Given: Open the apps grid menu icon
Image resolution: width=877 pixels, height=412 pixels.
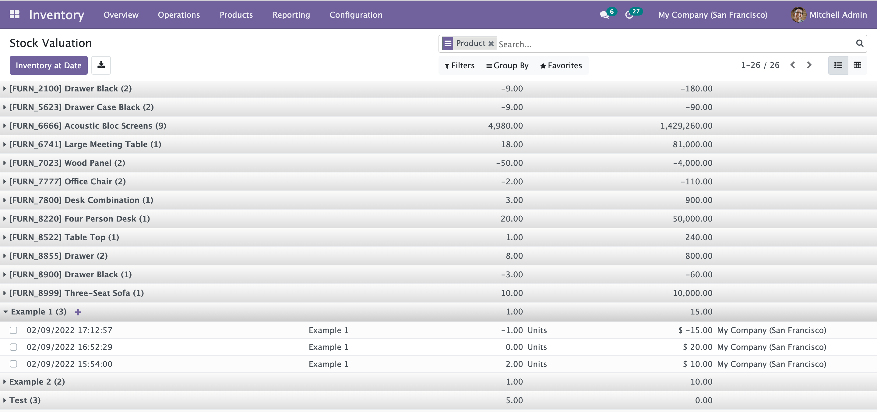Looking at the screenshot, I should [14, 14].
